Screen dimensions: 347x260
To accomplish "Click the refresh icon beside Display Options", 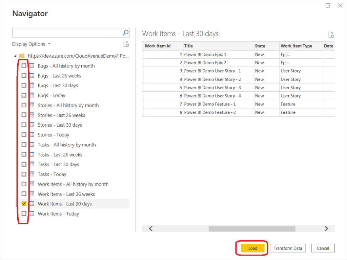I will (x=126, y=44).
